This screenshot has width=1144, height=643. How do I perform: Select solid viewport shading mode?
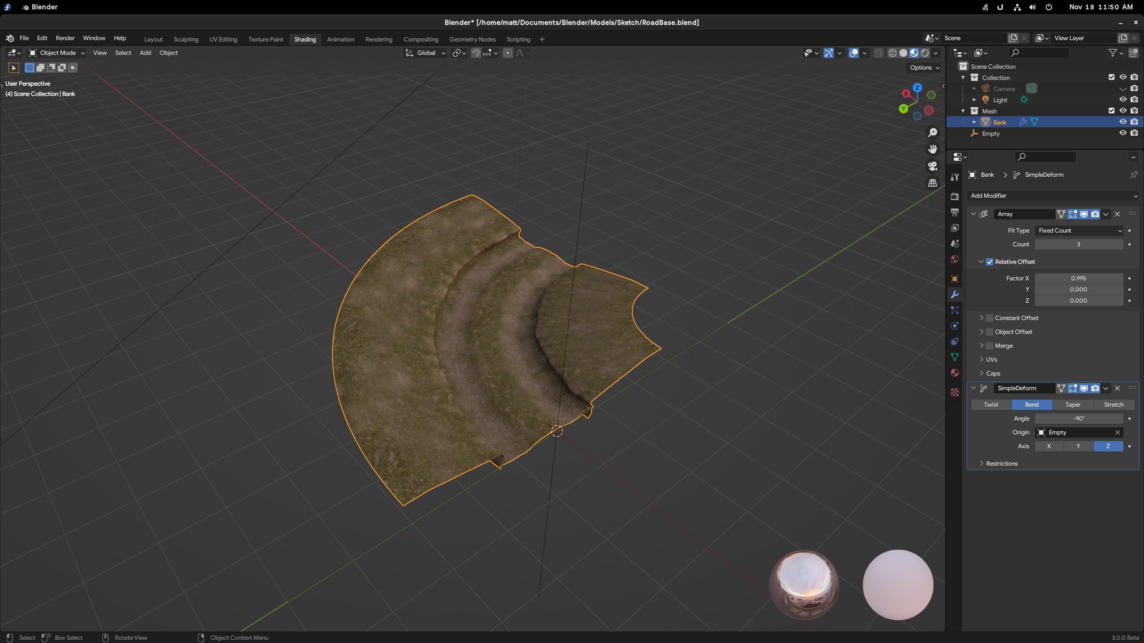tap(903, 53)
